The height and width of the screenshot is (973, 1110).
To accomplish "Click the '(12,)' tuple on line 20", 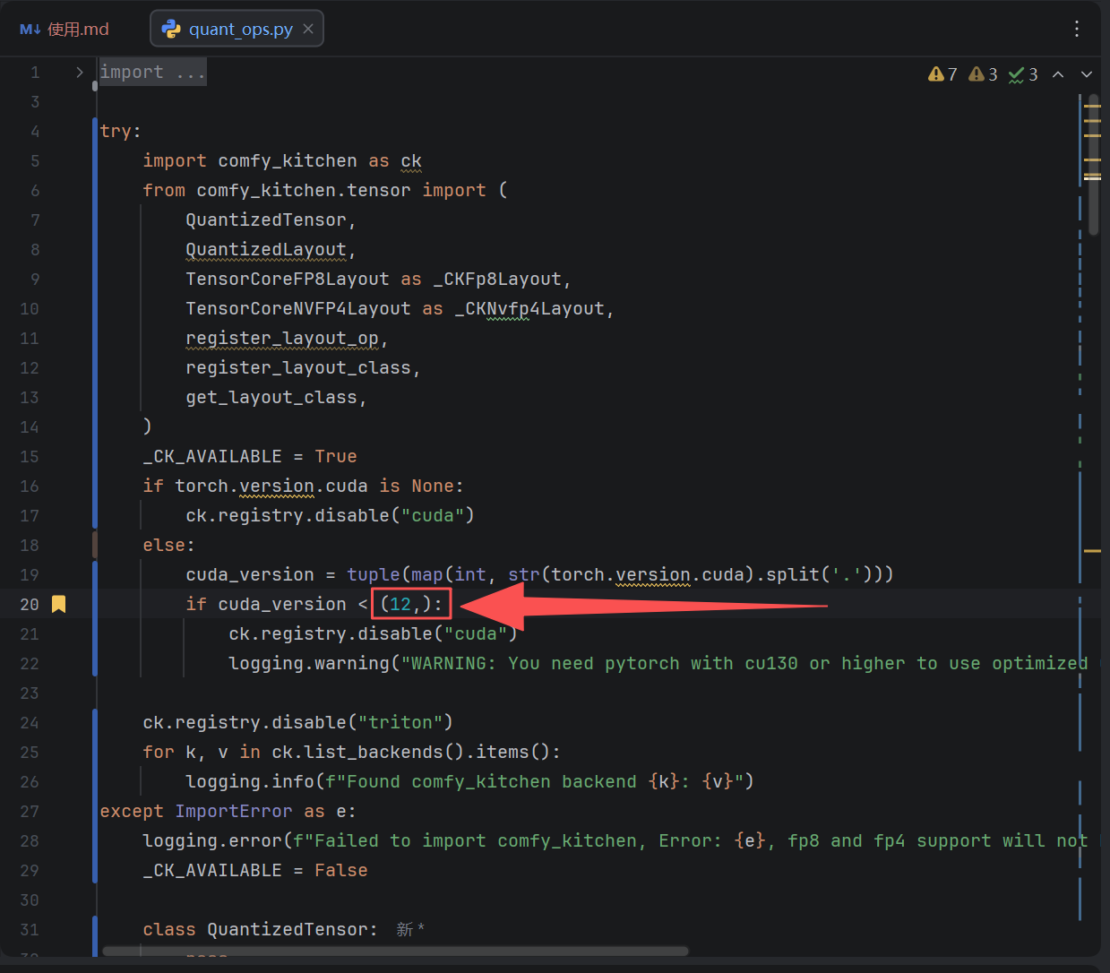I will coord(406,604).
